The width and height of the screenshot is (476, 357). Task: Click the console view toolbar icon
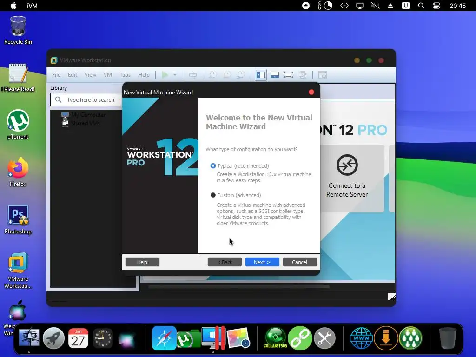coord(323,75)
